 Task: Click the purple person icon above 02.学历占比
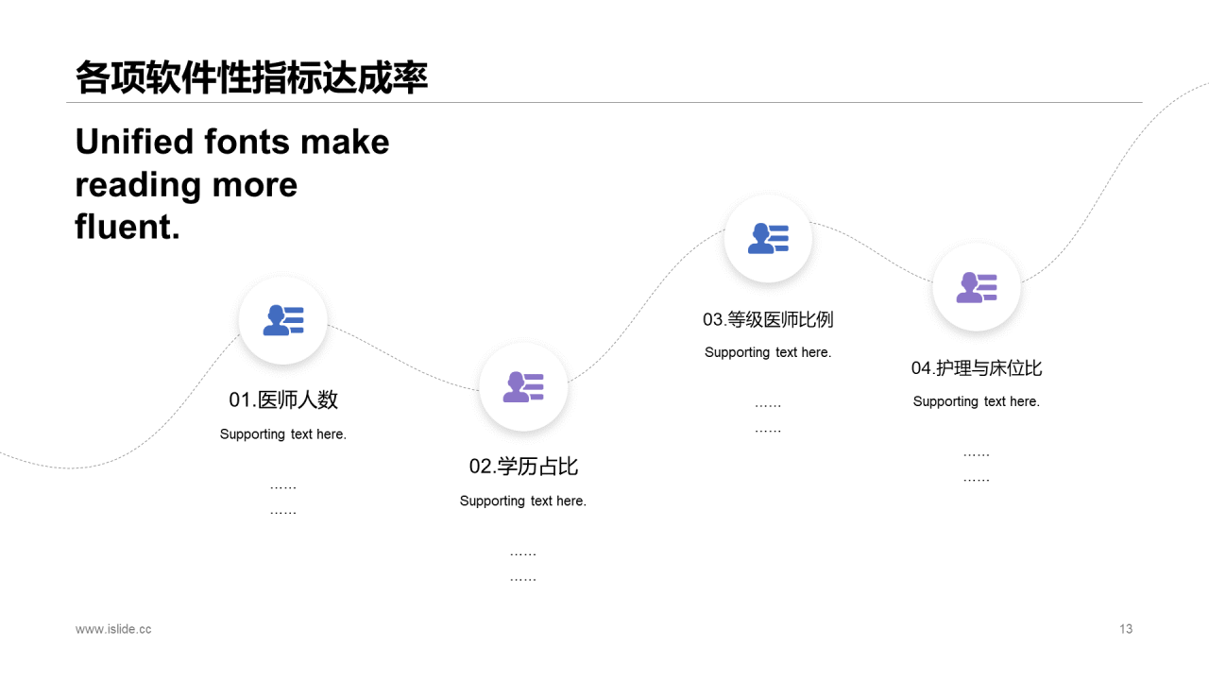click(x=523, y=387)
